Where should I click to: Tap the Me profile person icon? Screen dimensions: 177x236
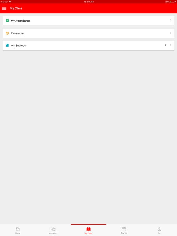tap(159, 229)
